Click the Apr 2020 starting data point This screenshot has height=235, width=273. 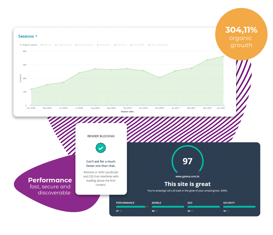pyautogui.click(x=31, y=89)
